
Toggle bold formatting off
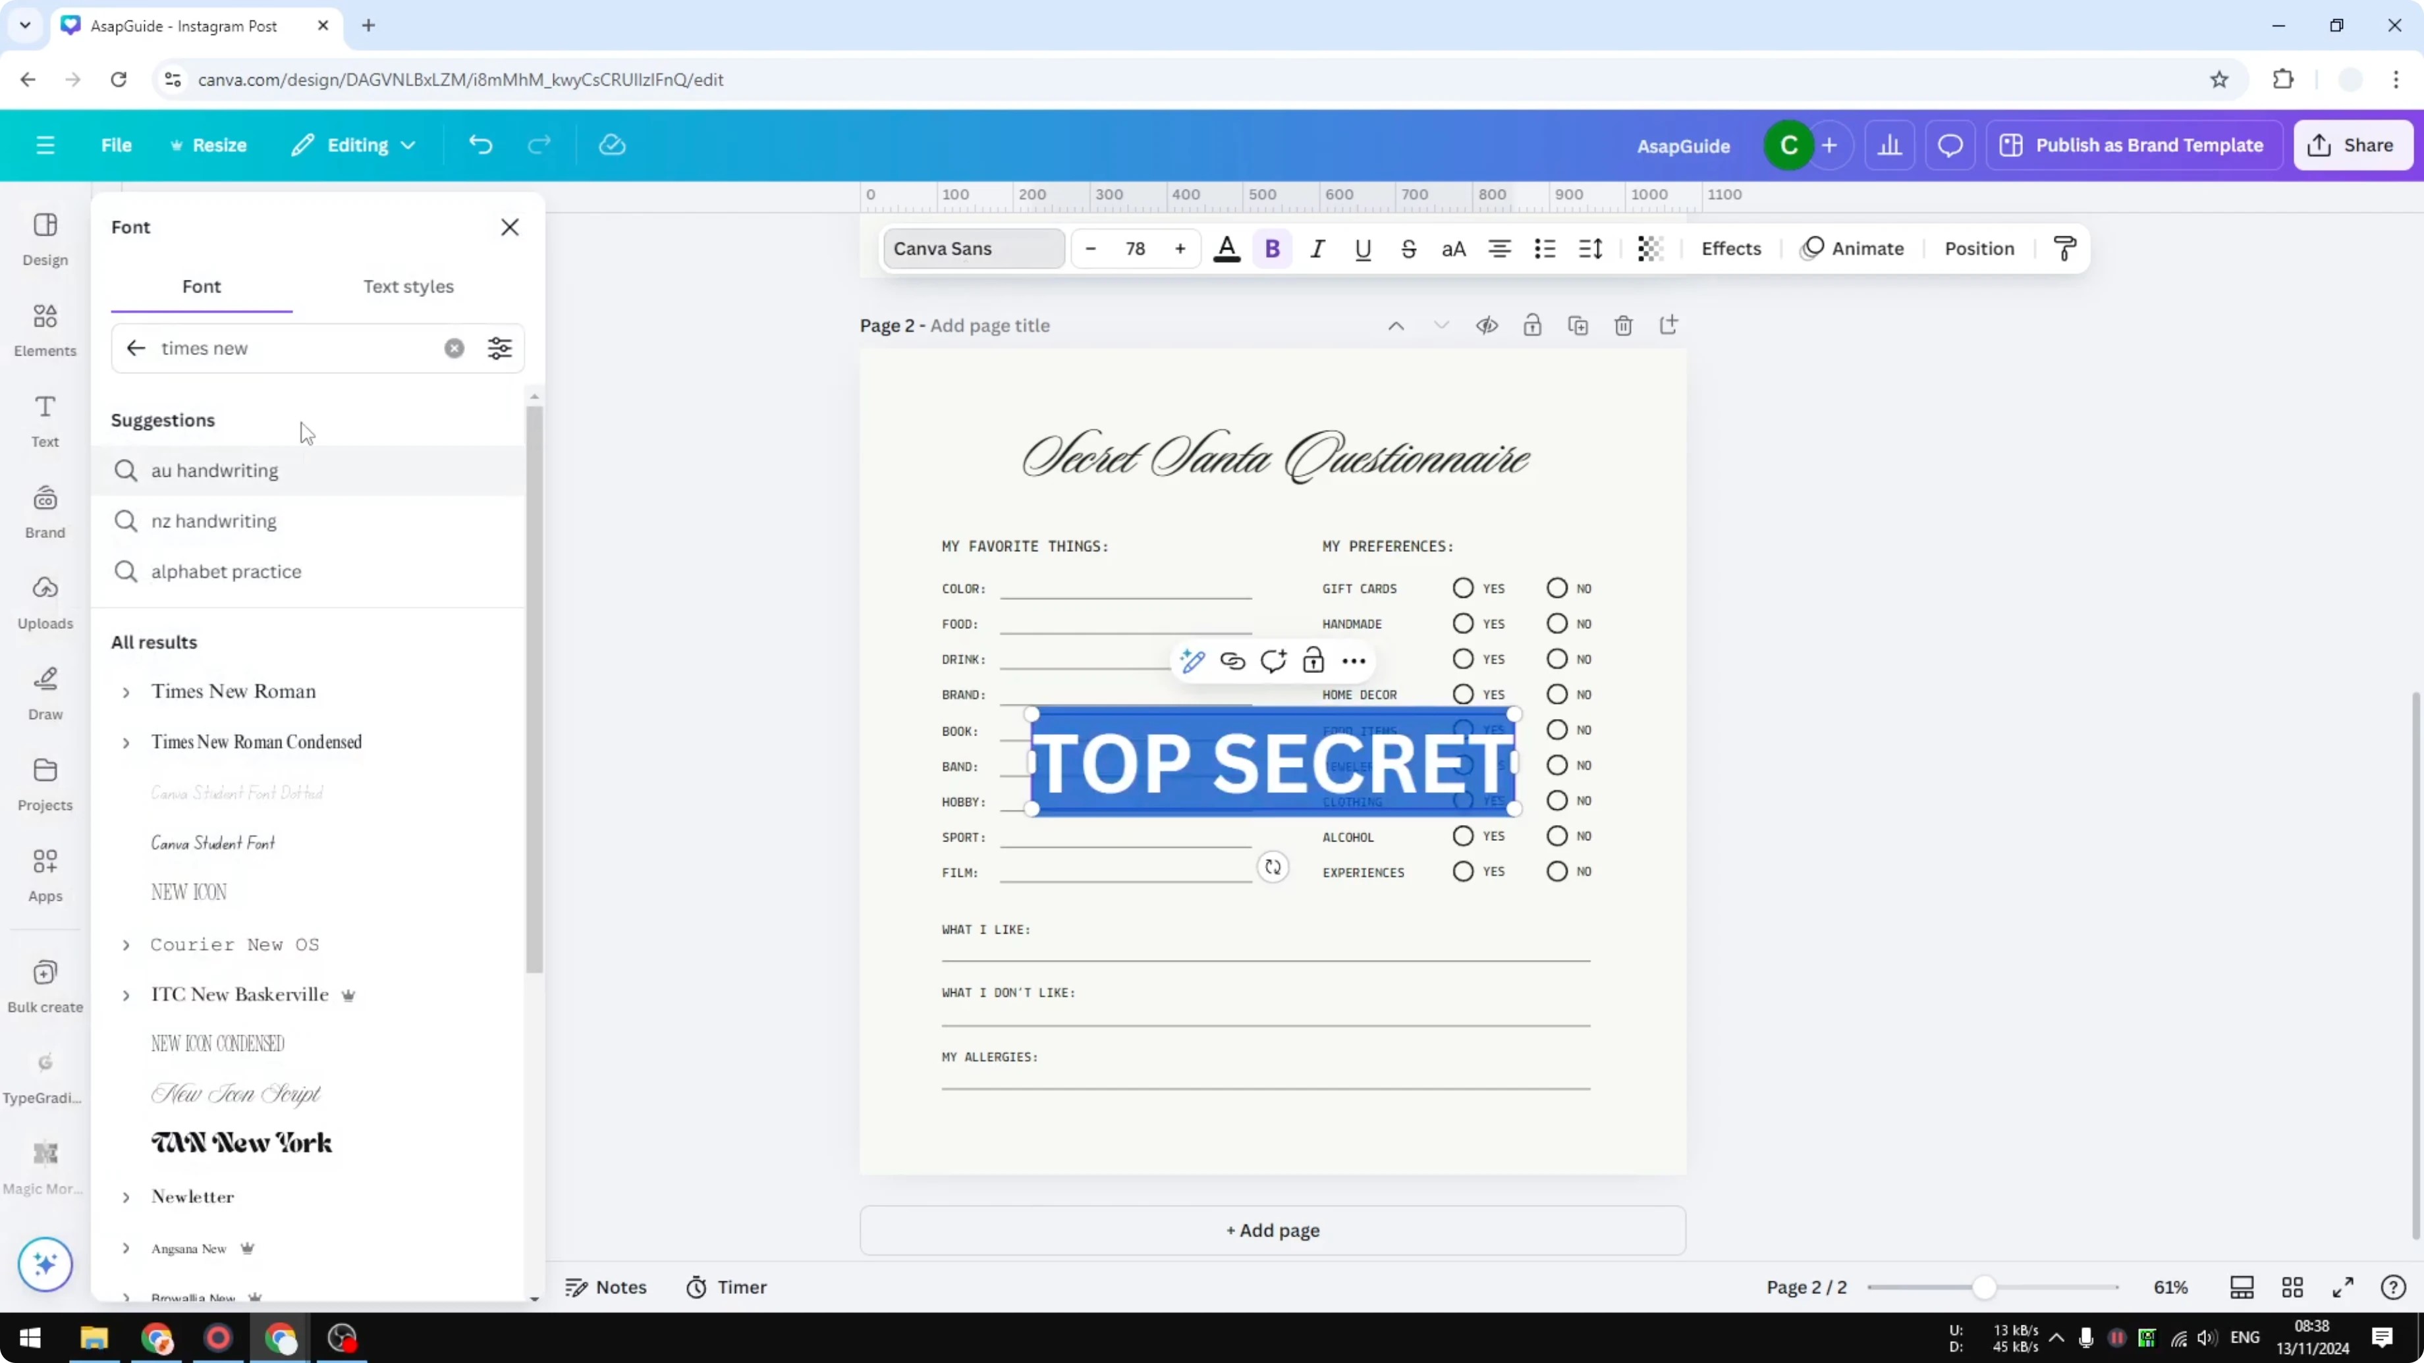[x=1272, y=248]
